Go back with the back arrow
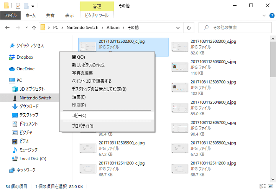 click(7, 28)
